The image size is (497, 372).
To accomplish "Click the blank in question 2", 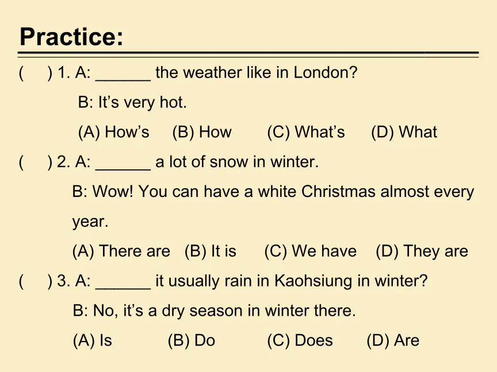I will [123, 162].
